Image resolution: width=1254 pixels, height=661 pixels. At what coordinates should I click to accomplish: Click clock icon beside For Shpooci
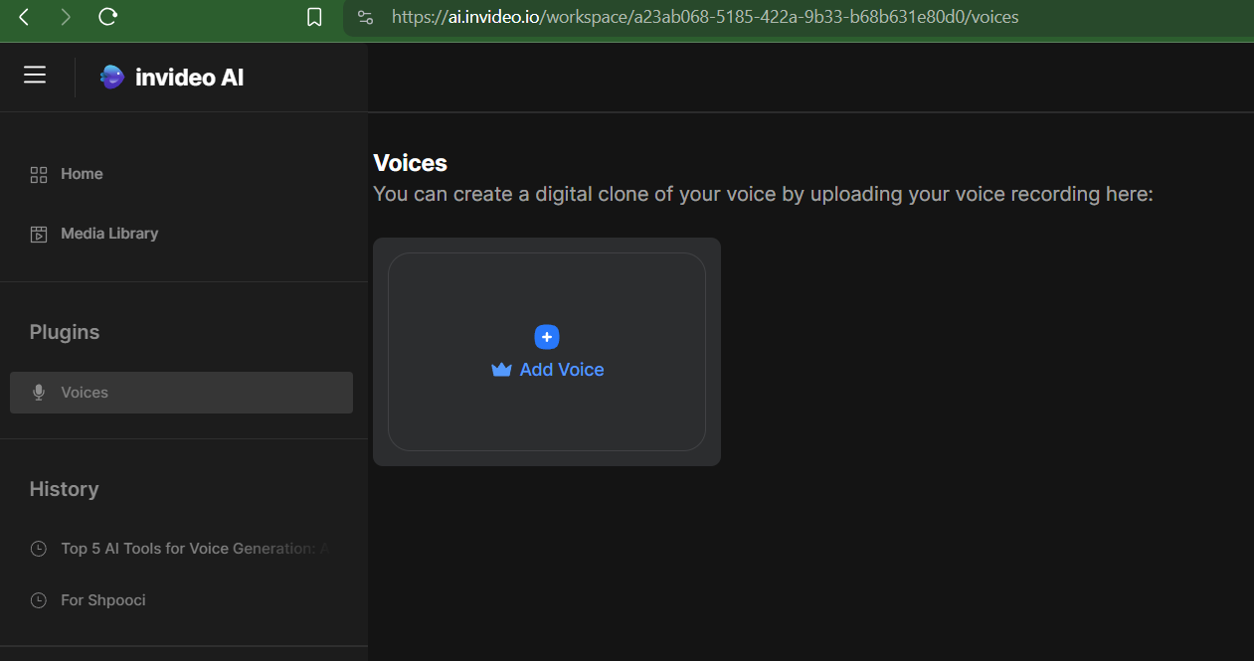pos(39,600)
